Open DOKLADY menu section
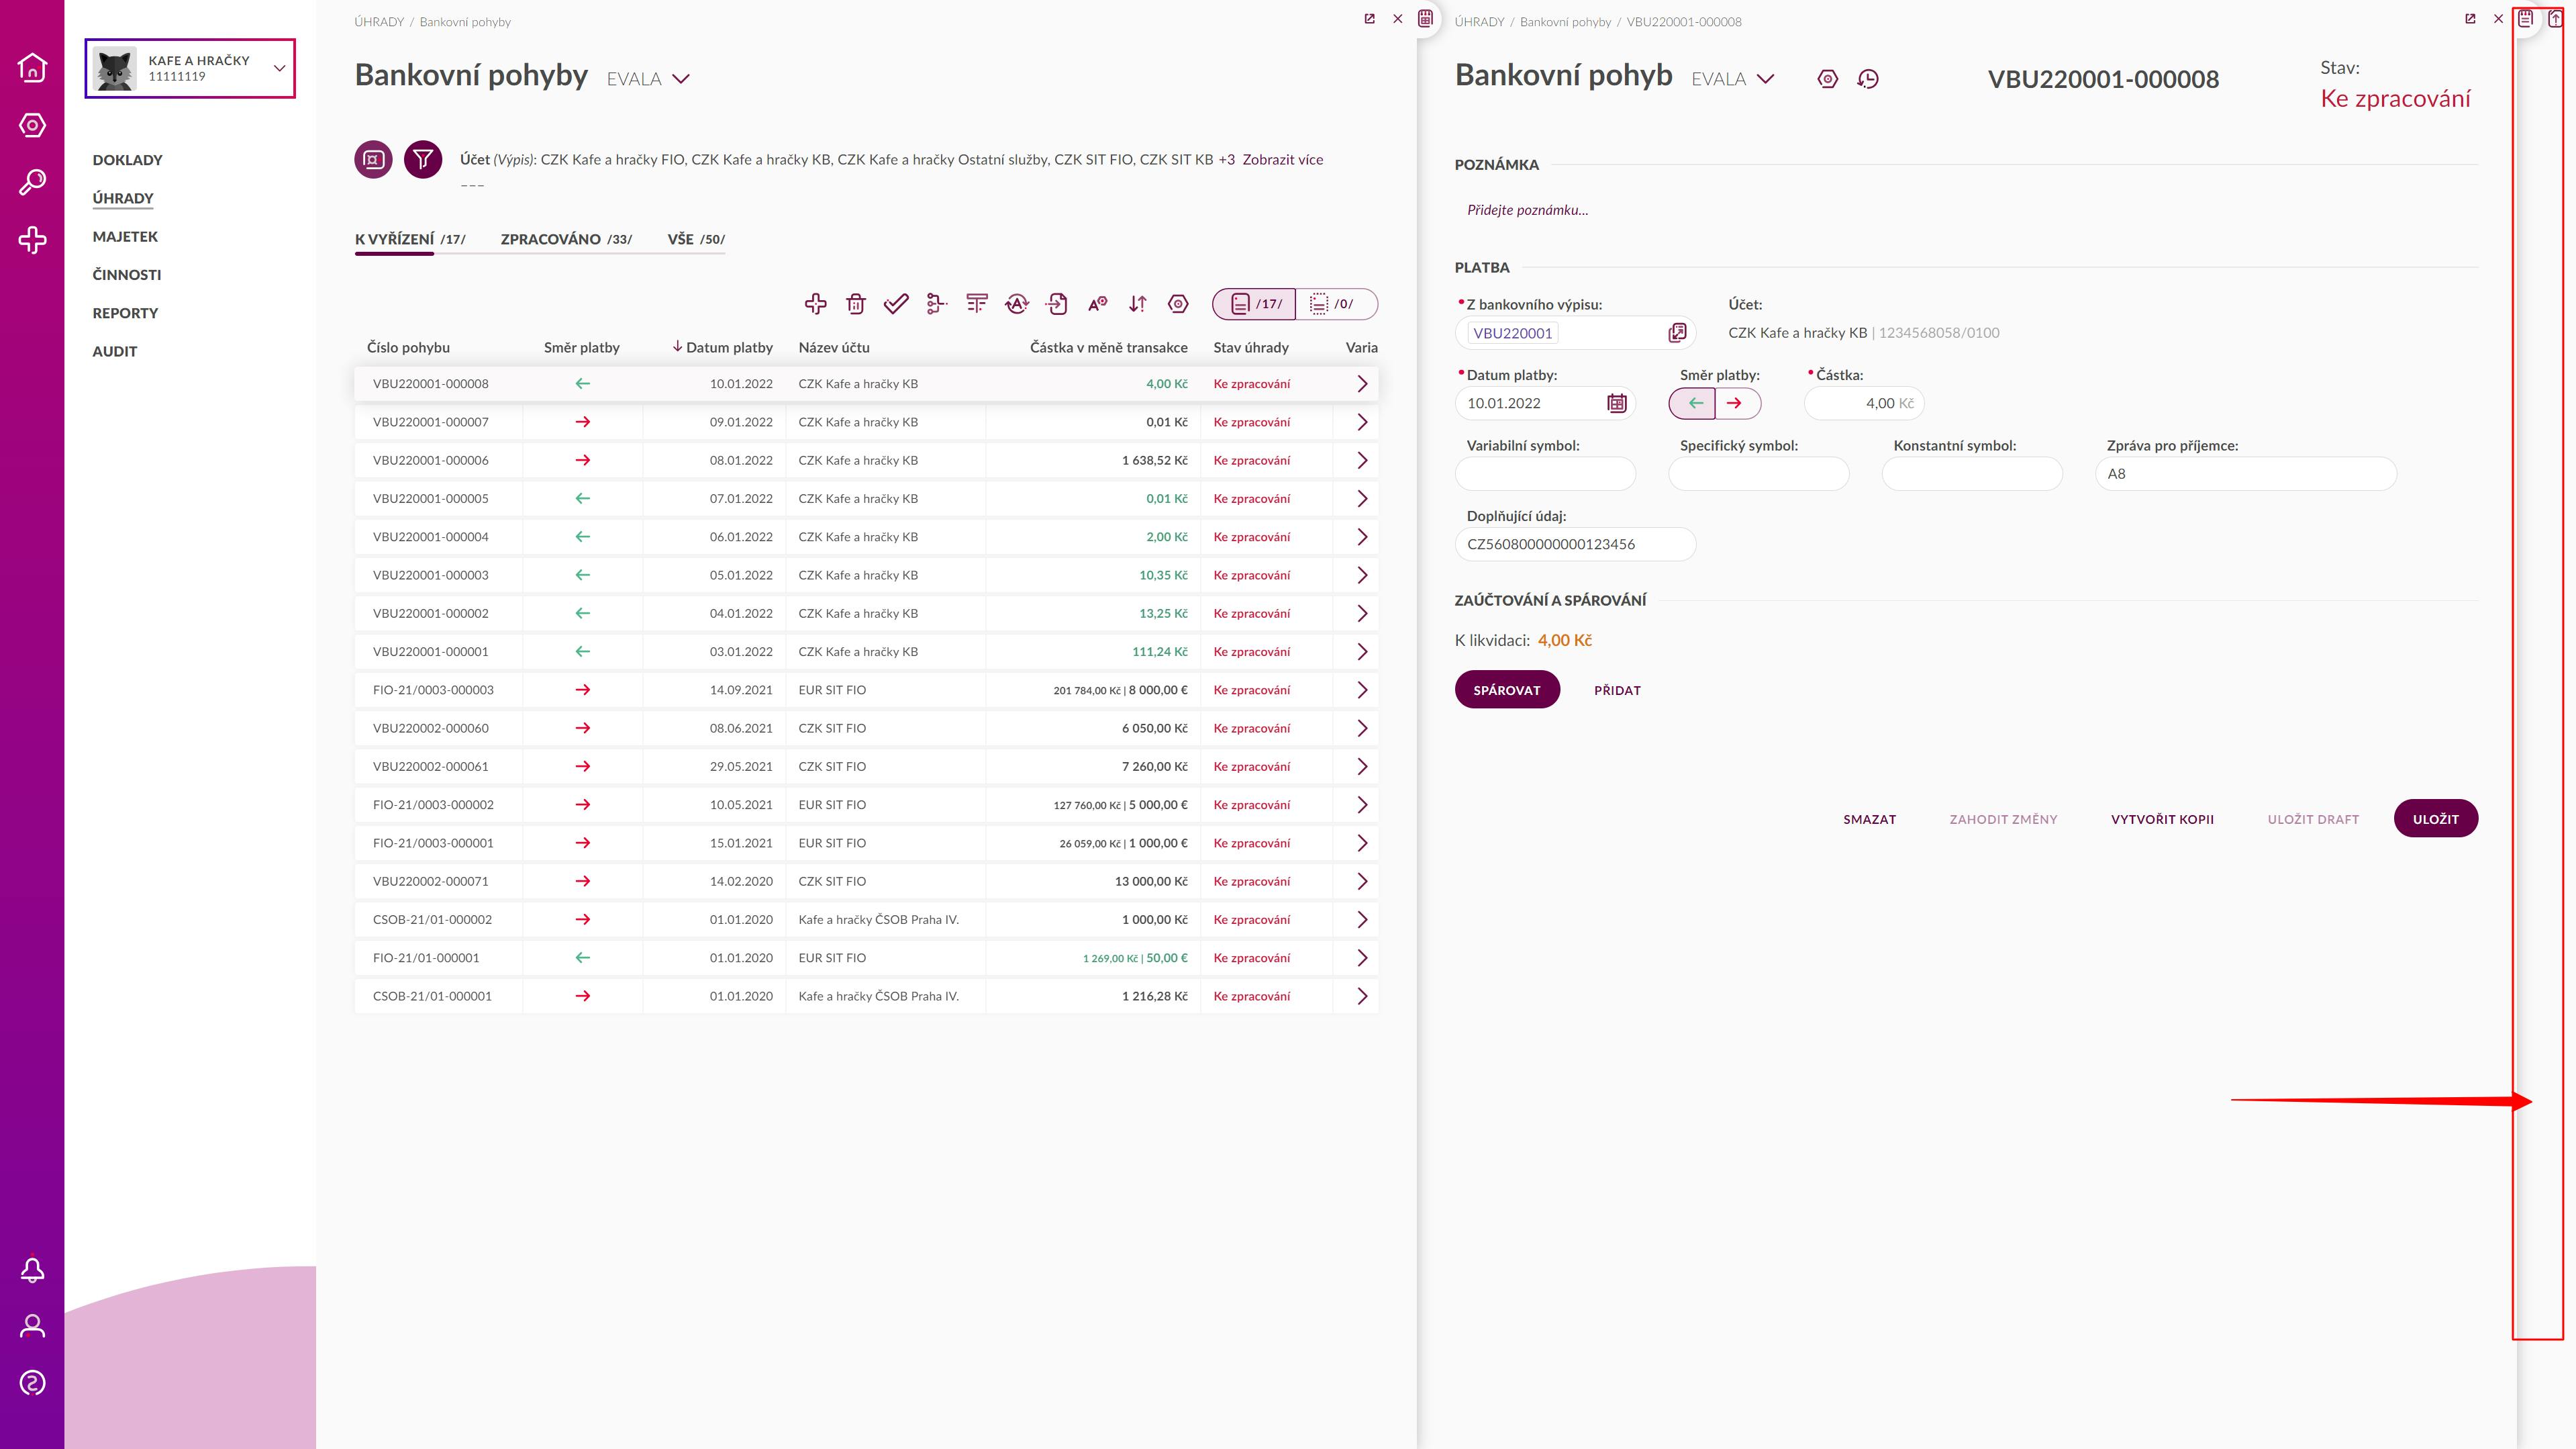The height and width of the screenshot is (1449, 2576). click(127, 160)
